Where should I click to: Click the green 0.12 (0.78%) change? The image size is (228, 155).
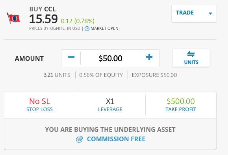tap(78, 21)
